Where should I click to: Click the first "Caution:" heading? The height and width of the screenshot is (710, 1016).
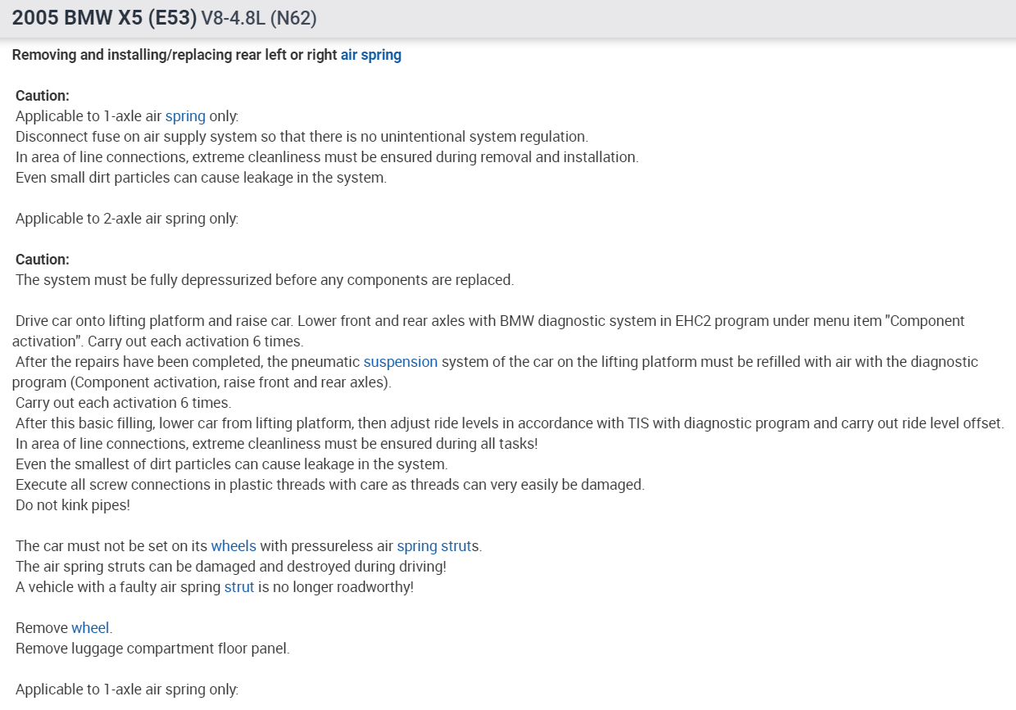click(43, 96)
